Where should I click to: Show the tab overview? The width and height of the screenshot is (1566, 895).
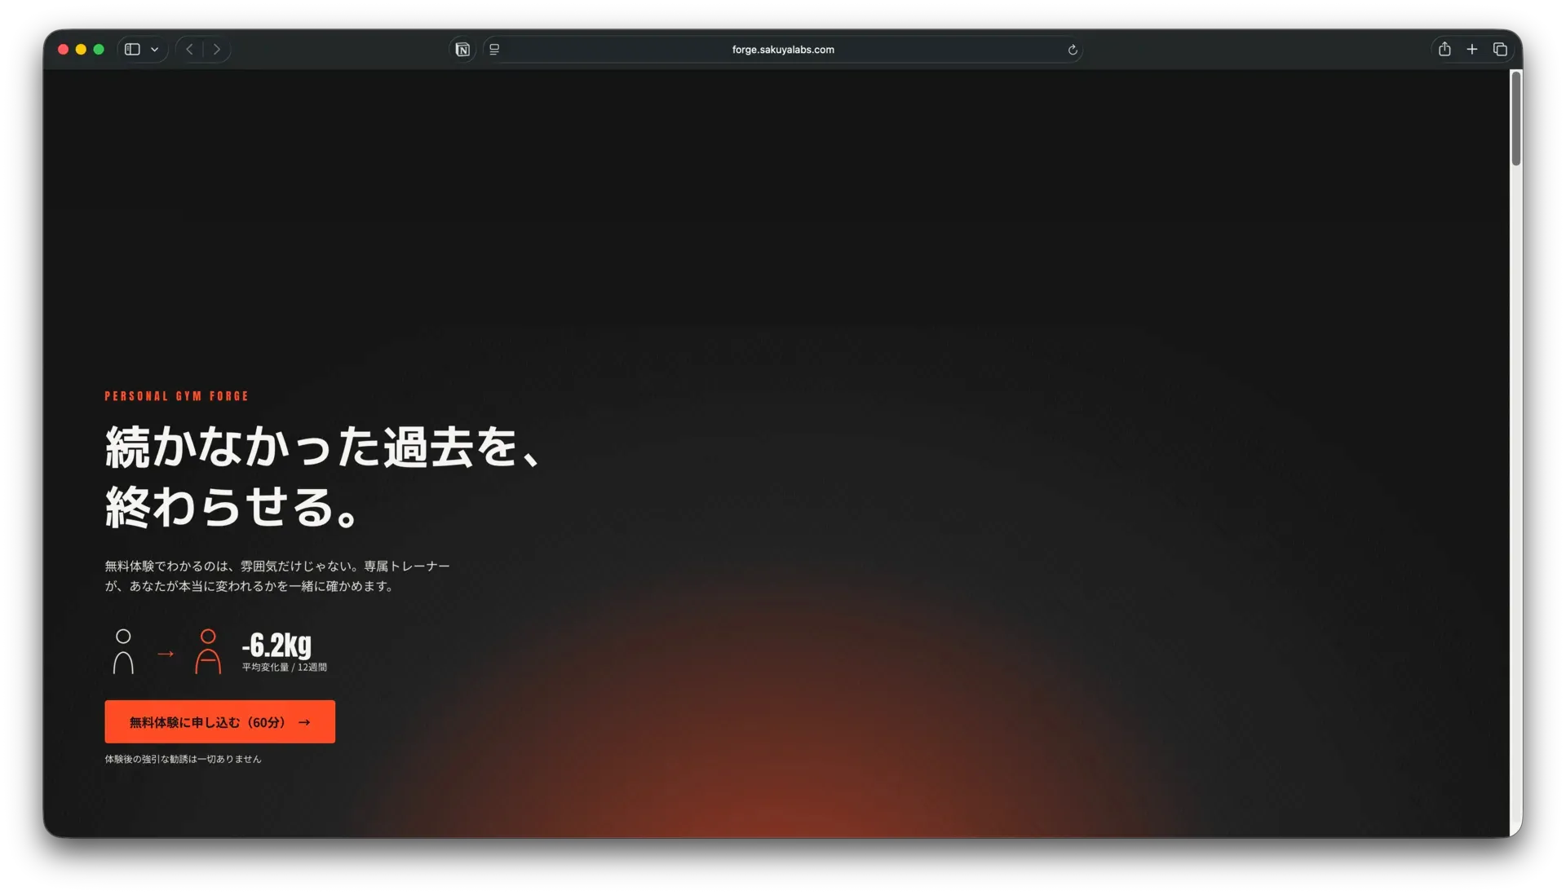pyautogui.click(x=1500, y=50)
